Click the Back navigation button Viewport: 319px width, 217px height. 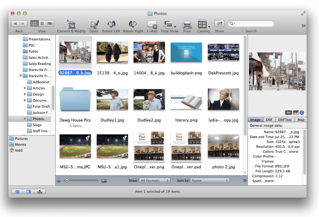click(x=15, y=24)
